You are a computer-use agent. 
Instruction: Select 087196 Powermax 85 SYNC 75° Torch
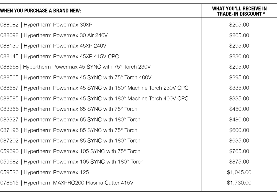tap(69, 130)
